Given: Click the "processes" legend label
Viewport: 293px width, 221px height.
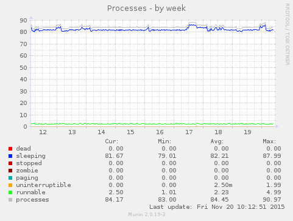Looking at the screenshot, I should [32, 200].
